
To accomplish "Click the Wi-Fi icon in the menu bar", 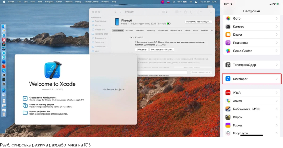I will pyautogui.click(x=191, y=2).
